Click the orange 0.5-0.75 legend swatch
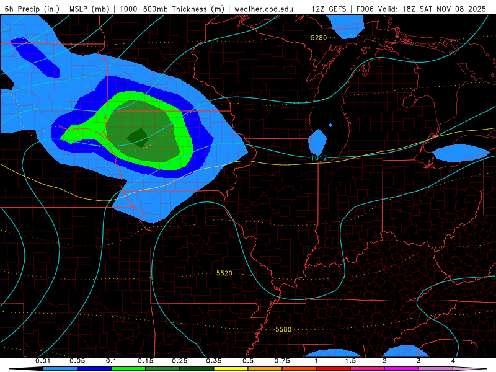The image size is (496, 372). pyautogui.click(x=265, y=369)
